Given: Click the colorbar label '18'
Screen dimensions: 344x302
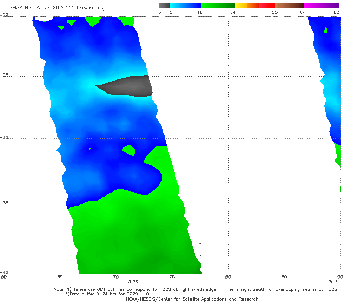Looking at the screenshot, I should [x=200, y=12].
